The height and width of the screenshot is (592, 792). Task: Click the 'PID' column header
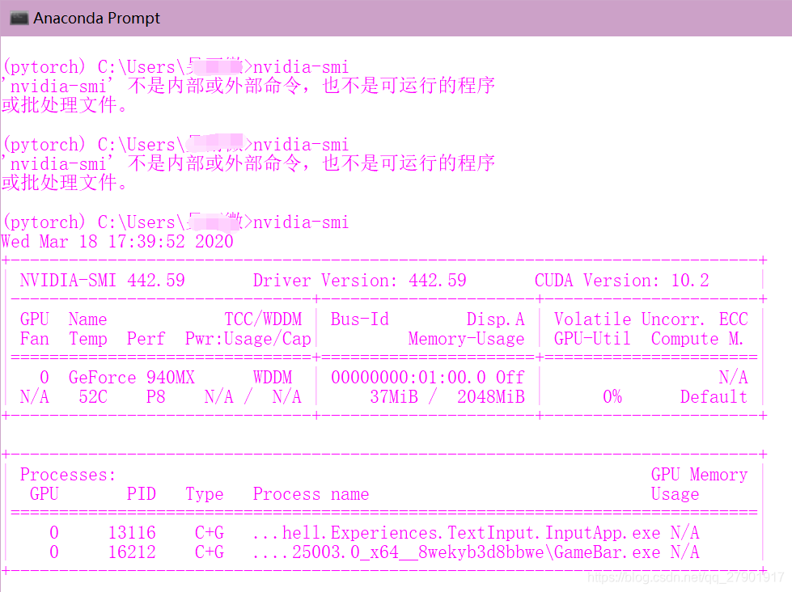click(142, 493)
